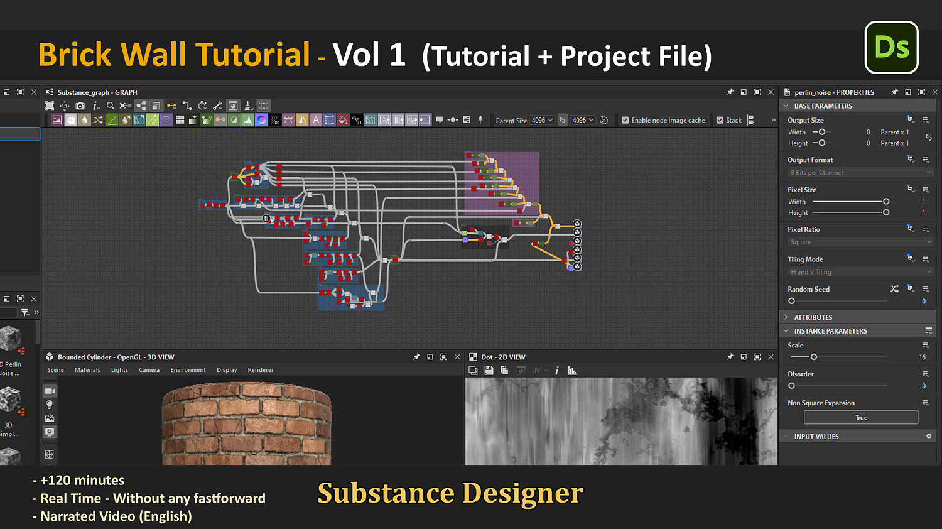
Task: Randomize the Random Seed with shuffle icon
Action: click(894, 289)
